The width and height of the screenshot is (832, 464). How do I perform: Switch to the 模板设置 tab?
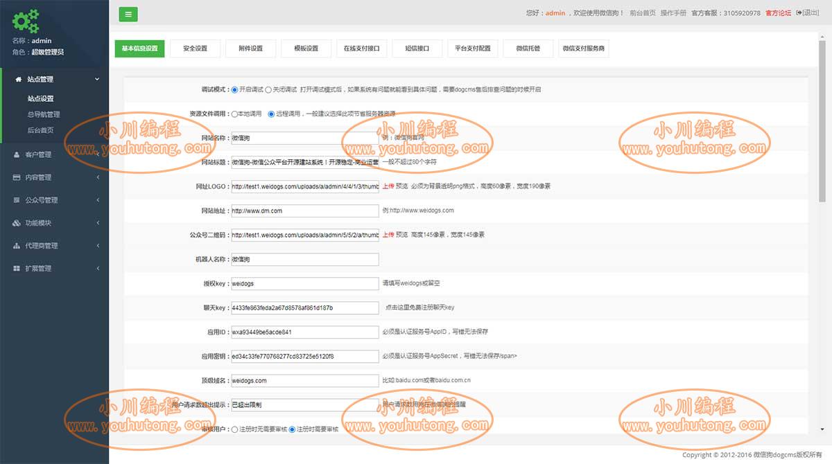coord(306,48)
